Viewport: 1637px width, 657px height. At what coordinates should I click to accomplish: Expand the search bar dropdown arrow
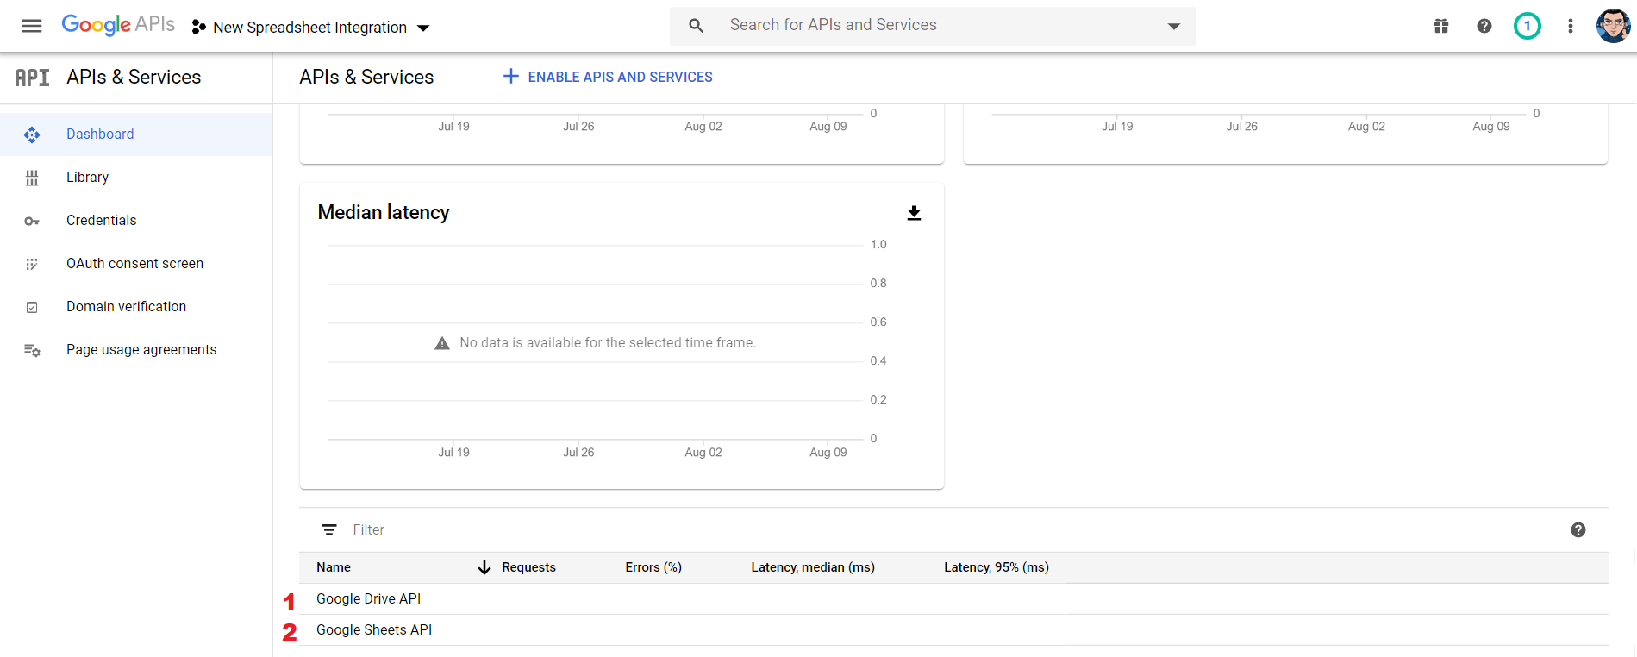[x=1174, y=26]
